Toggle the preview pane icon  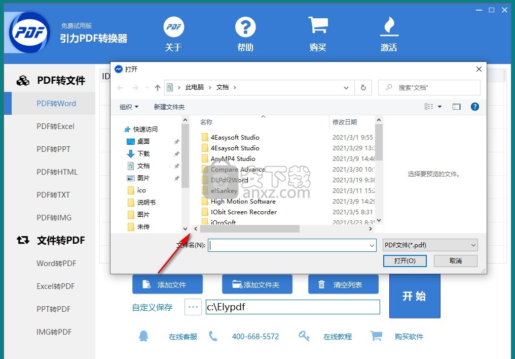click(457, 107)
